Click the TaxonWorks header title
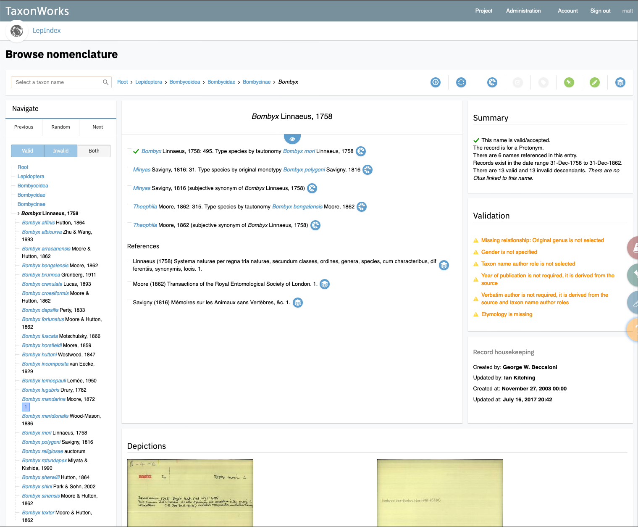This screenshot has width=638, height=527. 37,11
